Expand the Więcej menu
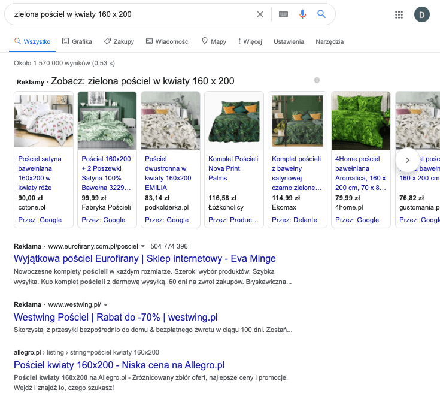Image resolution: width=440 pixels, height=402 pixels. [250, 41]
